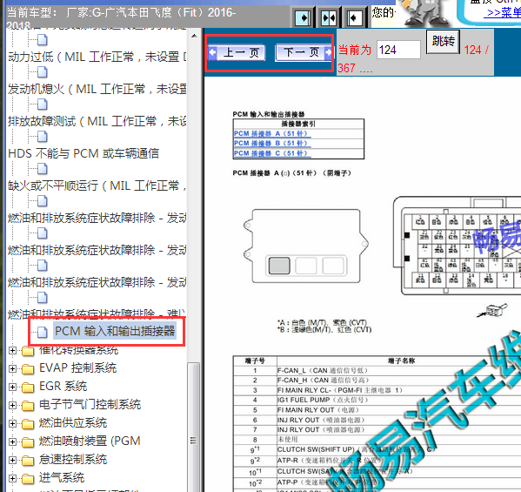This screenshot has width=521, height=492.
Task: Click the page number input showing 124
Action: [398, 50]
